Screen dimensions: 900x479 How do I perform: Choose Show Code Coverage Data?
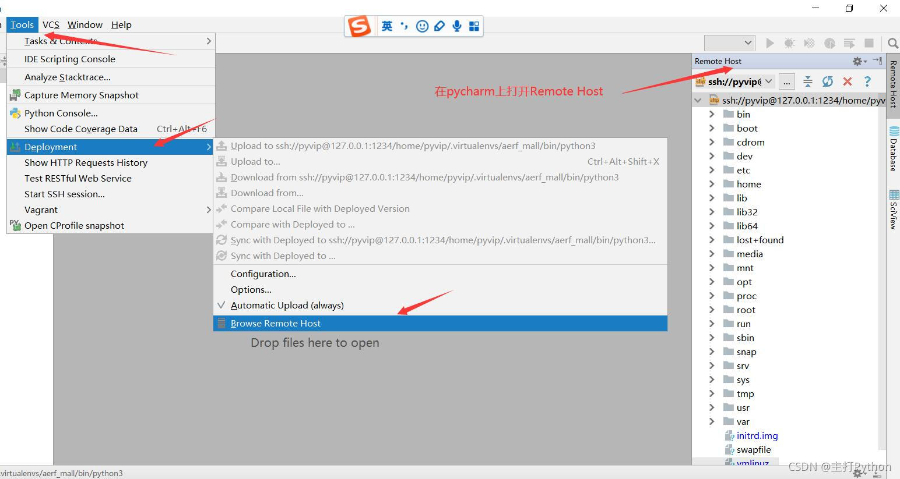pyautogui.click(x=111, y=129)
